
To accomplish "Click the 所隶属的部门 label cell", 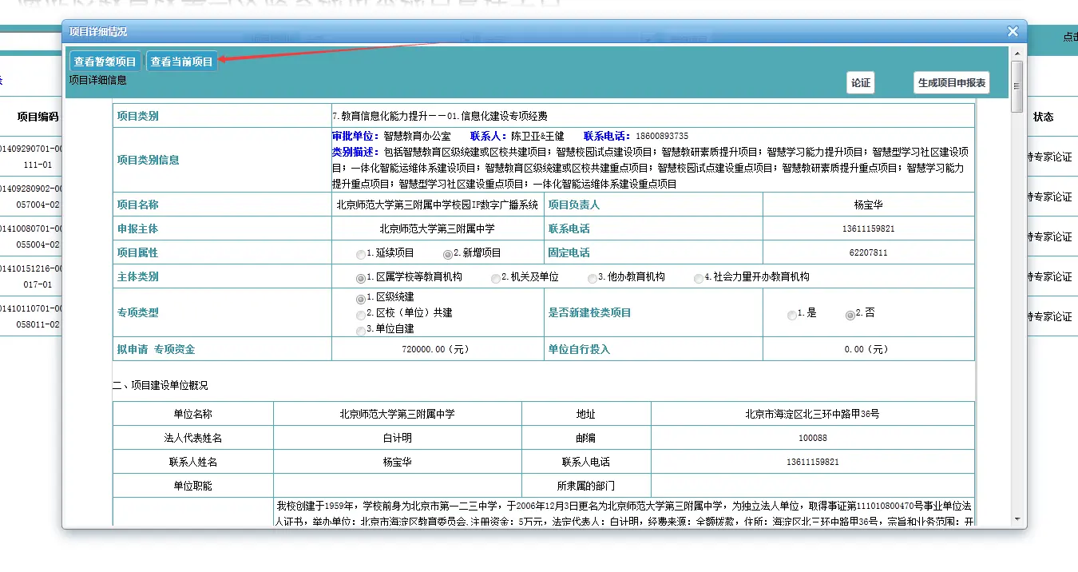I will tap(586, 486).
